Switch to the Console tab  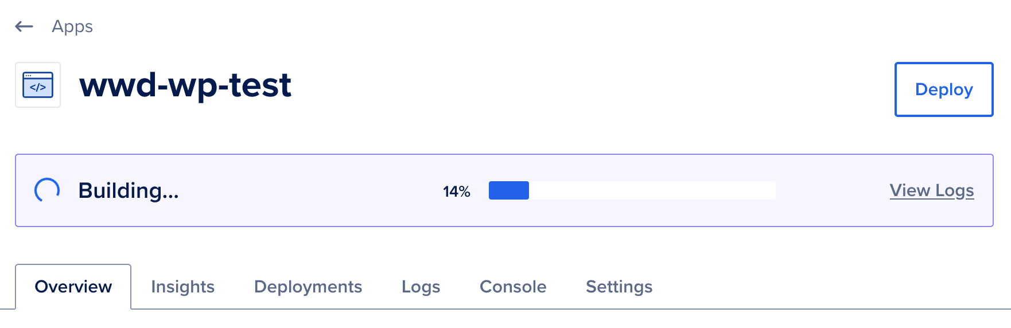pyautogui.click(x=513, y=287)
